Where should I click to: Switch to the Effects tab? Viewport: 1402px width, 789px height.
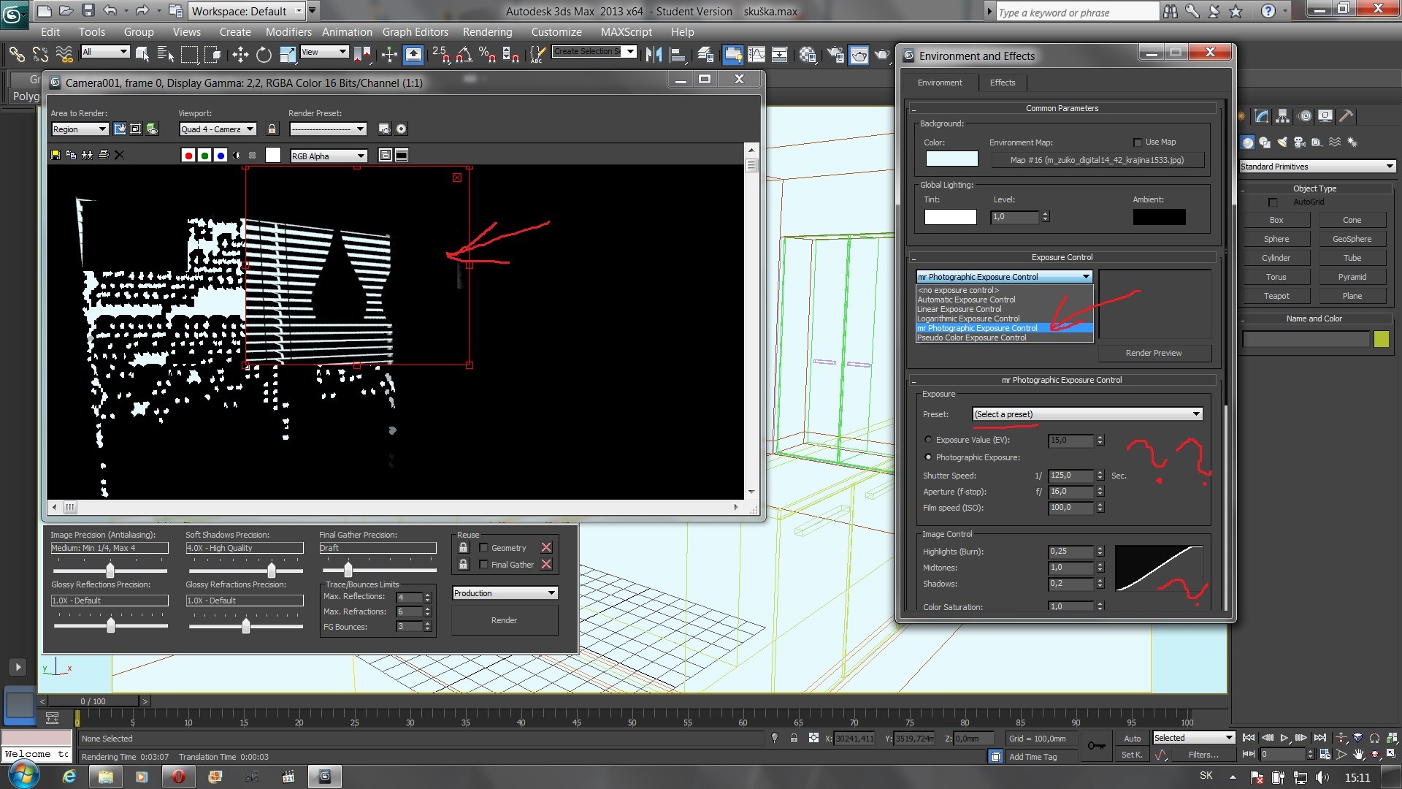1002,83
